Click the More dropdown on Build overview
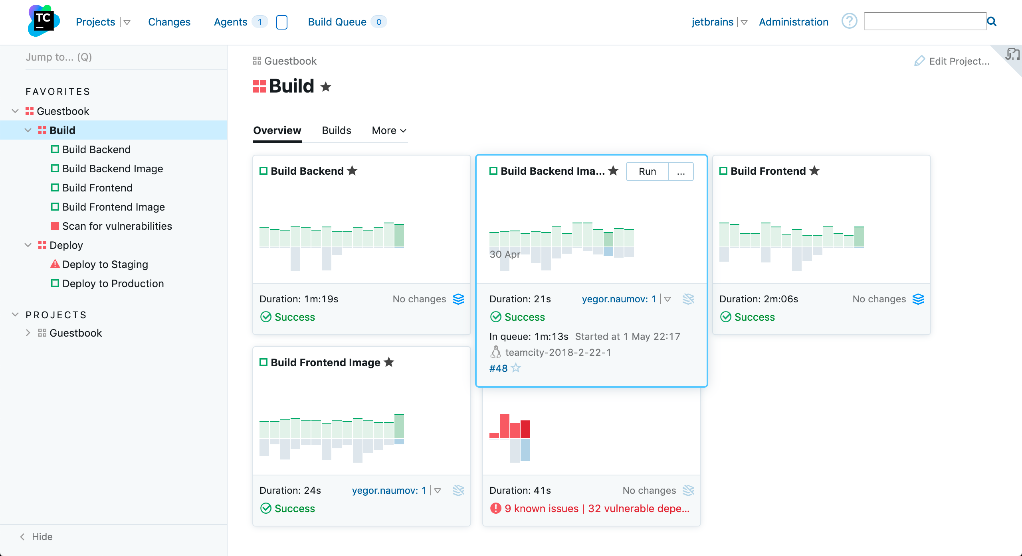Image resolution: width=1022 pixels, height=556 pixels. pyautogui.click(x=388, y=130)
